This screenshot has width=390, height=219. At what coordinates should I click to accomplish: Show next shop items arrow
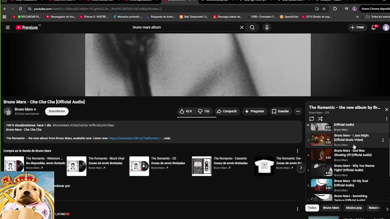pyautogui.click(x=301, y=168)
